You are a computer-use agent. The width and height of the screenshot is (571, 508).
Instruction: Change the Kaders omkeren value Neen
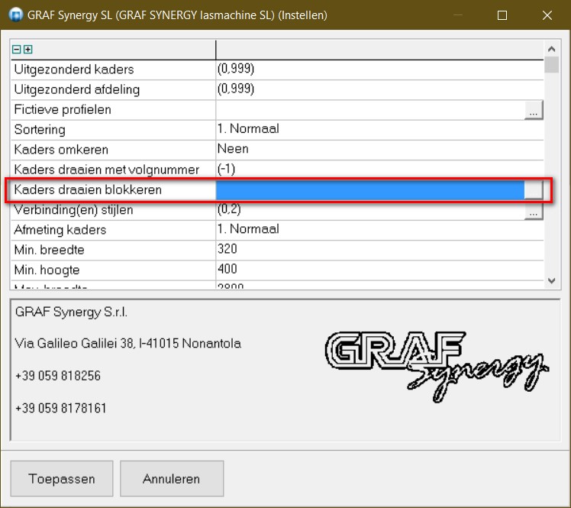(x=379, y=150)
